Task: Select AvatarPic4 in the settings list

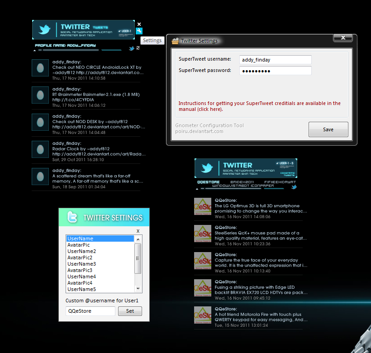Action: 100,283
